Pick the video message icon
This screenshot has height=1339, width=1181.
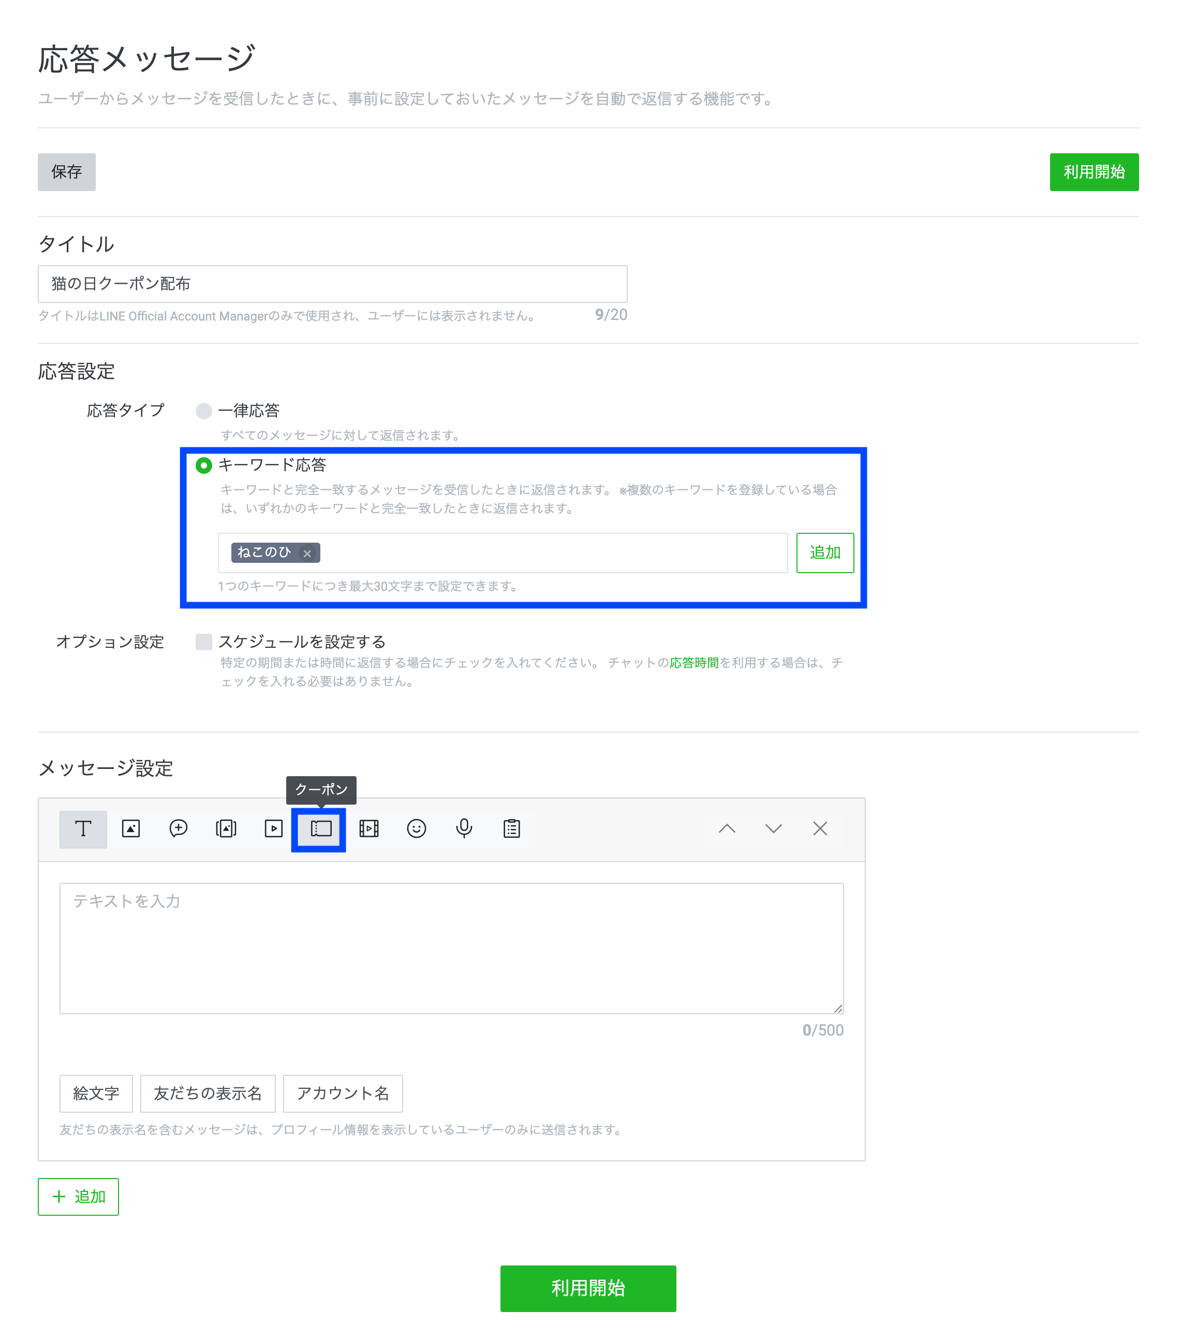[274, 828]
